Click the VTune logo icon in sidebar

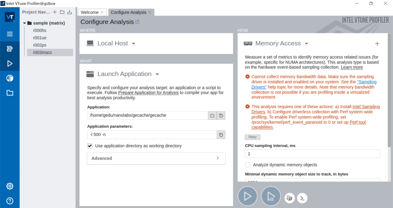(x=10, y=17)
